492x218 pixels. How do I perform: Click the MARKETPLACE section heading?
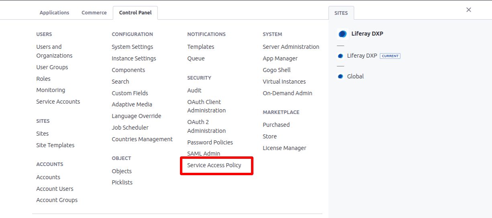click(281, 112)
